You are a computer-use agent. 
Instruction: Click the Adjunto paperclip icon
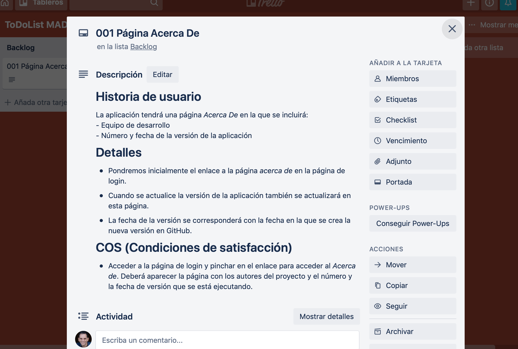[378, 161]
